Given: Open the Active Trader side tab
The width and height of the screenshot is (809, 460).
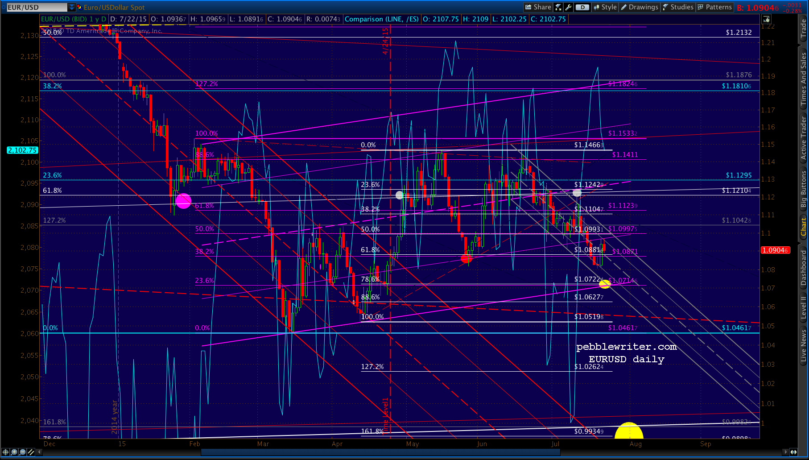Looking at the screenshot, I should click(x=803, y=138).
